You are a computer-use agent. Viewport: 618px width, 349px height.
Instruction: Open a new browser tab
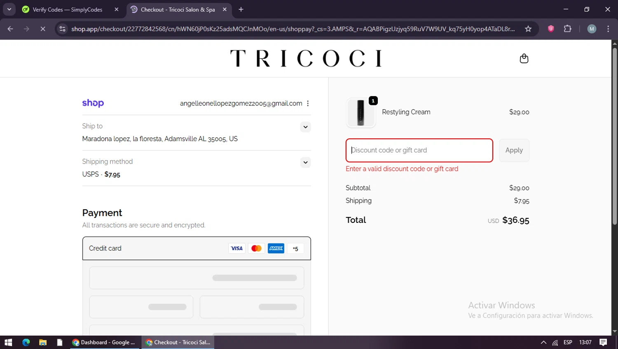click(x=241, y=9)
